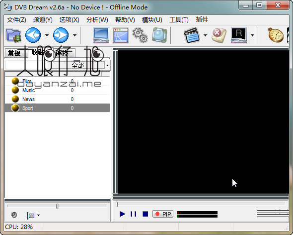293x235 pixels.
Task: Toggle the PIP record button
Action: (163, 214)
